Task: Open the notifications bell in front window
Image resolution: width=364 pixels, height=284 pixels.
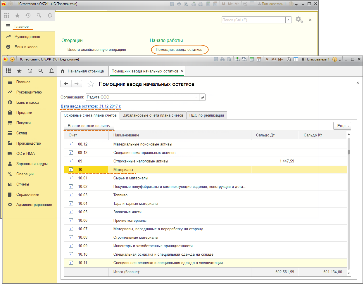Action: [x=51, y=71]
